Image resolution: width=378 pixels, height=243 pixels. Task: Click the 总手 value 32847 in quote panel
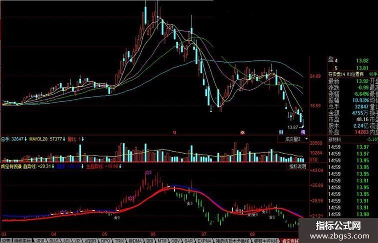click(362, 107)
